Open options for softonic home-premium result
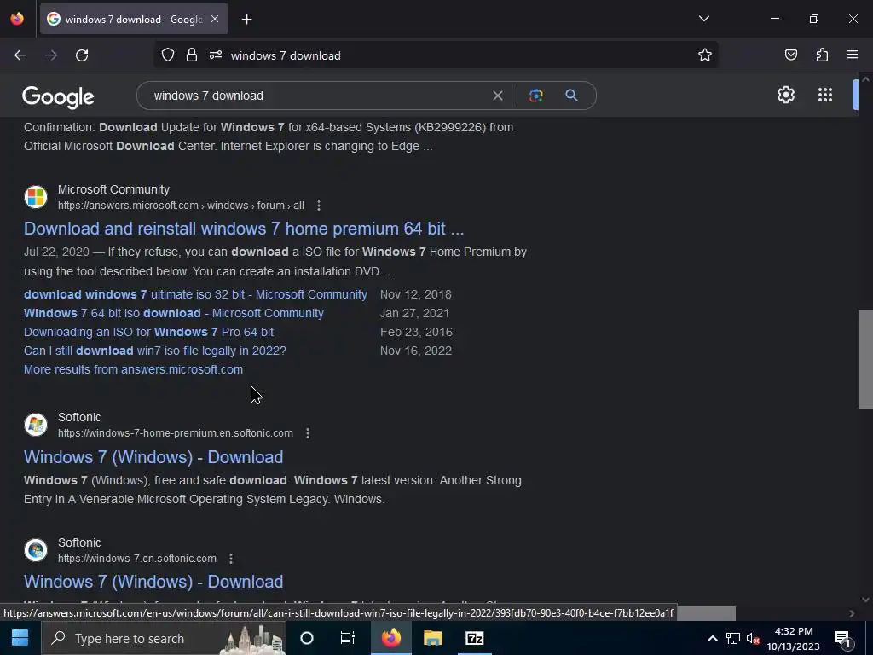 pos(307,432)
